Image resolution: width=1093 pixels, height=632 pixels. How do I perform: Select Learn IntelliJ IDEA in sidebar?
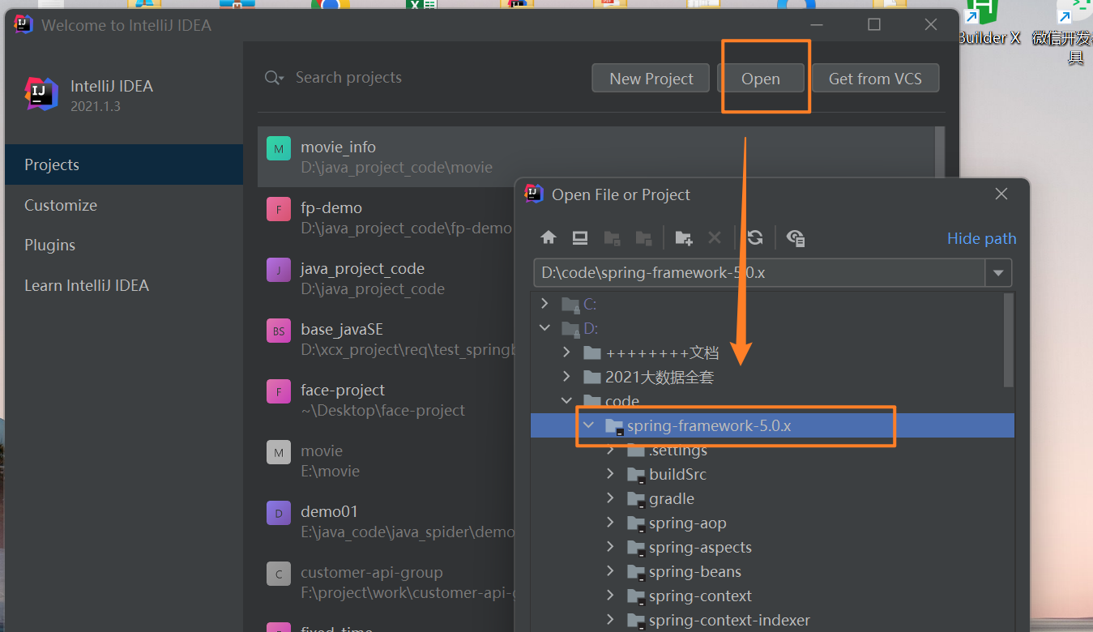click(x=87, y=285)
